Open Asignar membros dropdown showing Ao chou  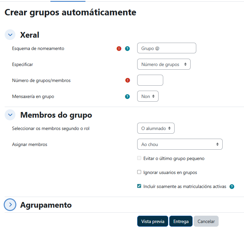point(180,144)
